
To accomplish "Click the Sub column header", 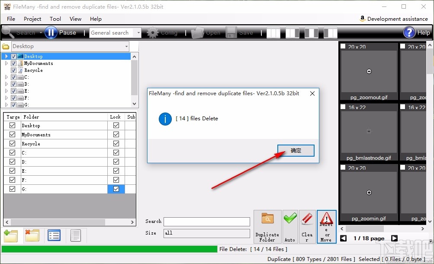I will (x=131, y=117).
